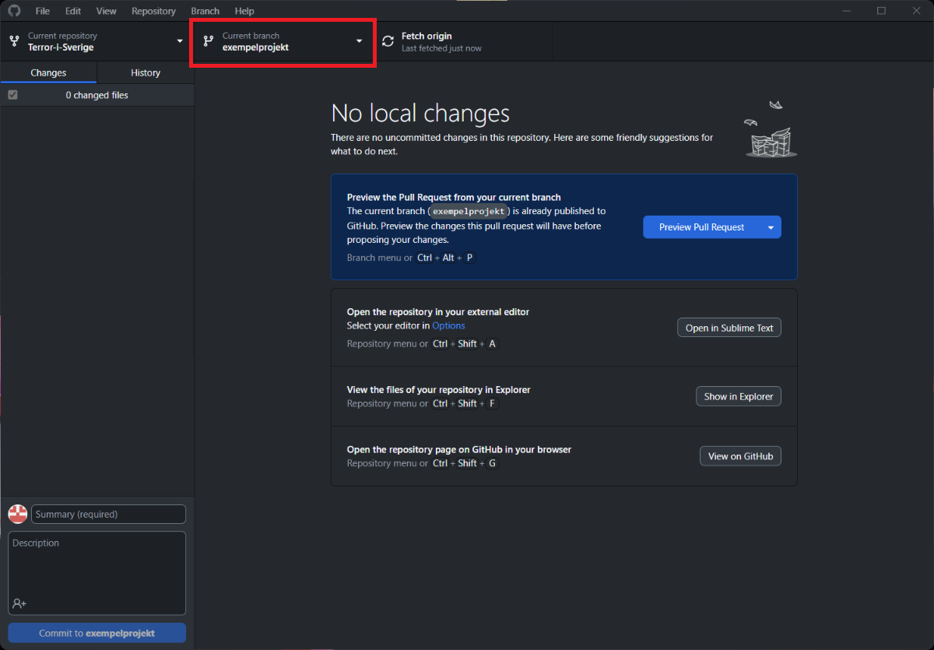The height and width of the screenshot is (650, 934).
Task: Follow the Options link
Action: coord(448,326)
